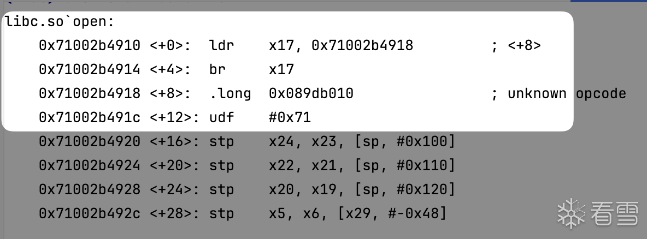Select operands x22, x21, [sp, #0x110]
This screenshot has height=239, width=647.
362,165
